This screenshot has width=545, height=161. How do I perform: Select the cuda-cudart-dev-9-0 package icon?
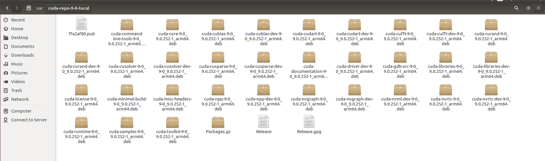pyautogui.click(x=355, y=24)
